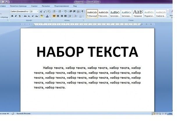Open the Шрифт dialog launcher
This screenshot has width=192, height=128.
[x=50, y=20]
